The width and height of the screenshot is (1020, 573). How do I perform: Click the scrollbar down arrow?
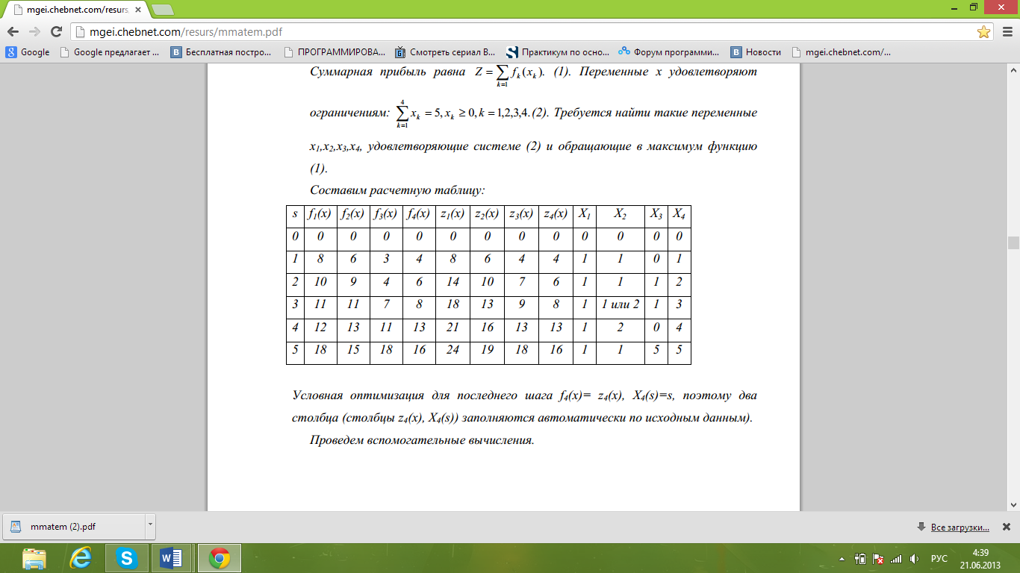point(1013,505)
